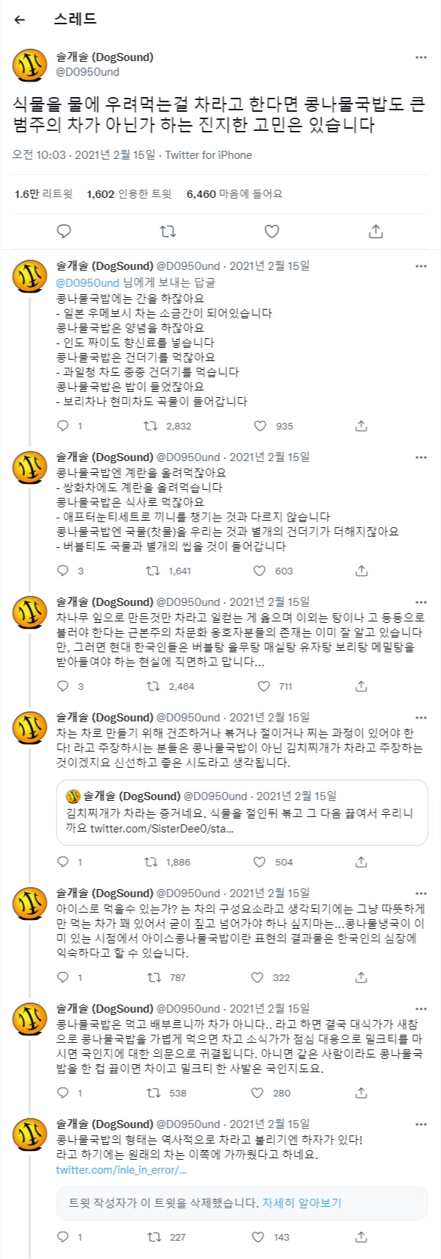Open more options on the main tweet

(x=420, y=57)
